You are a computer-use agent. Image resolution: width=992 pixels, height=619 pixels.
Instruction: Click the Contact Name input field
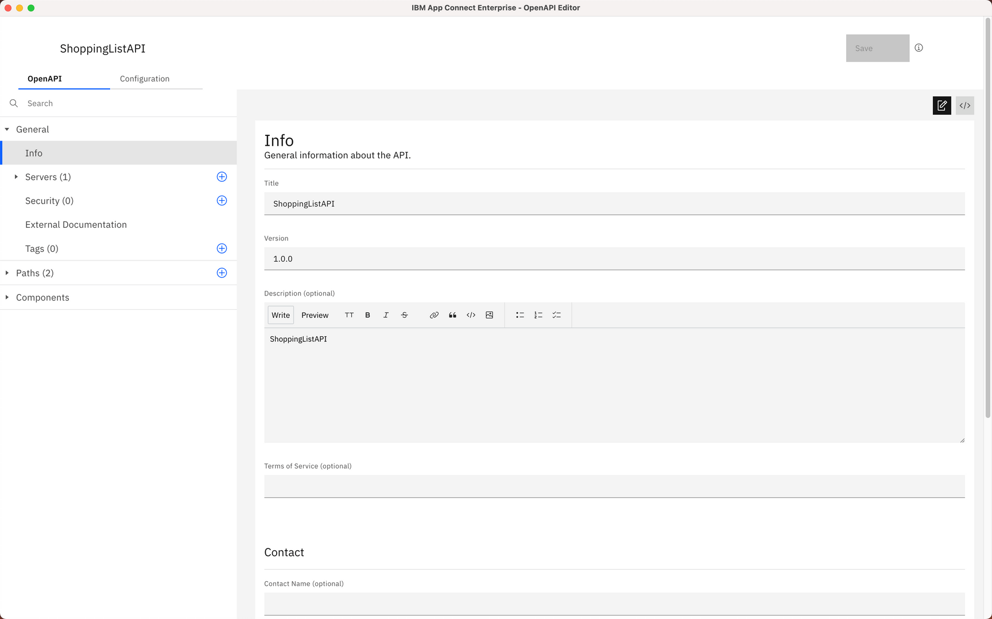(614, 604)
